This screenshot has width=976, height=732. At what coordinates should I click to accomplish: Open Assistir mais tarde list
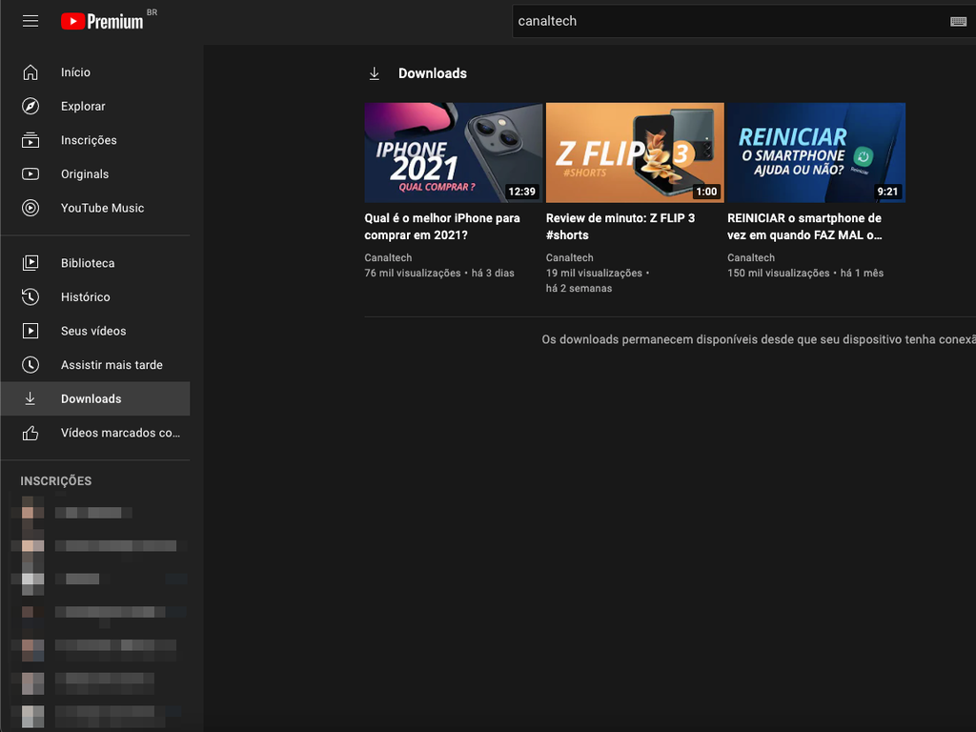(x=95, y=365)
